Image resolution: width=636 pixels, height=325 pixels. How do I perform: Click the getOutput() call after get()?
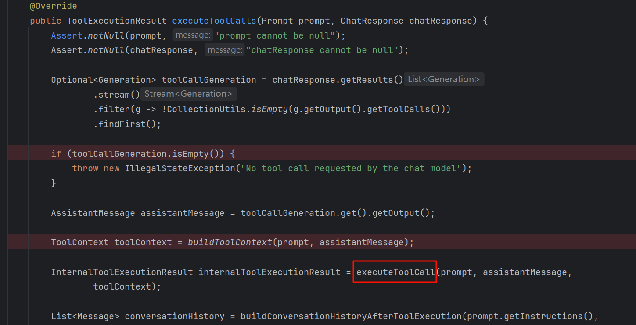pos(399,213)
